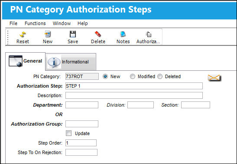237x164 pixels.
Task: Click the Delete eraser icon
Action: click(x=98, y=34)
